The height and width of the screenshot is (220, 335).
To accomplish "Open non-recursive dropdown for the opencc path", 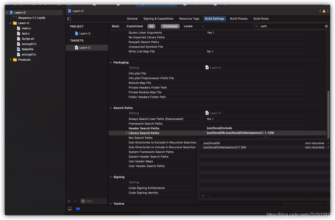I will 317,147.
